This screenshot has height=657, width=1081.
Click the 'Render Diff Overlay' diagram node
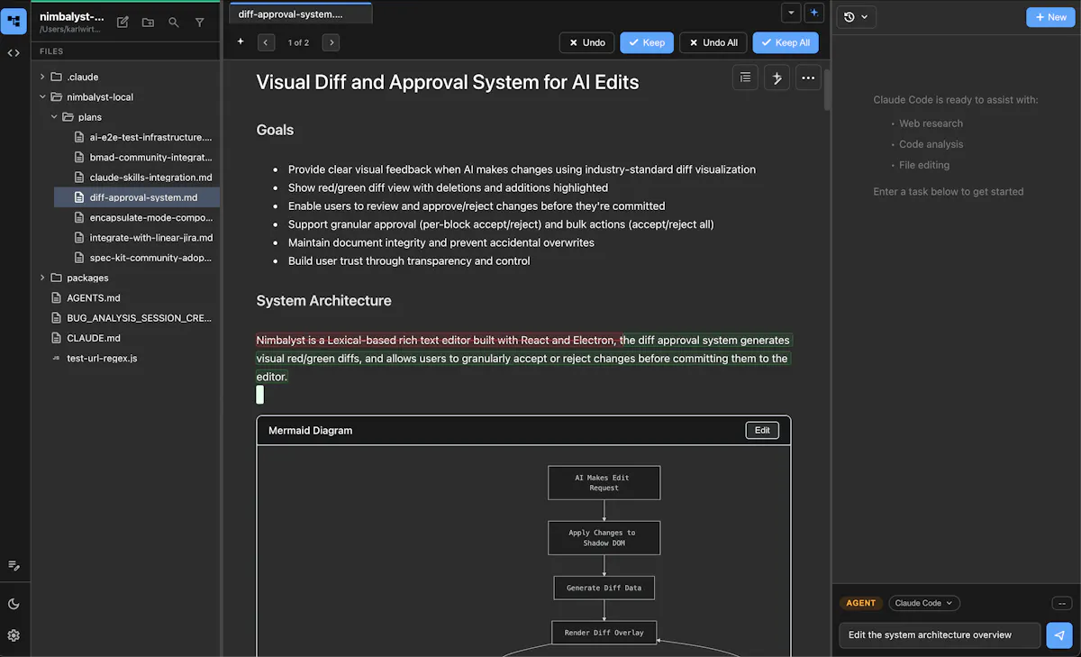click(604, 633)
